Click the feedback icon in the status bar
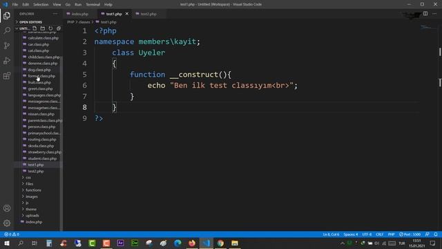Screen dimensions: 442x249 (x=427, y=234)
